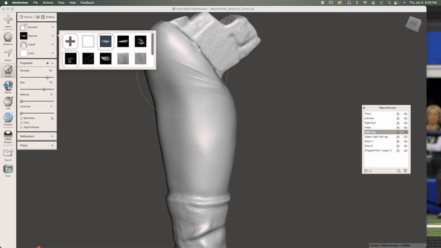Open the Actions menu

48,3
